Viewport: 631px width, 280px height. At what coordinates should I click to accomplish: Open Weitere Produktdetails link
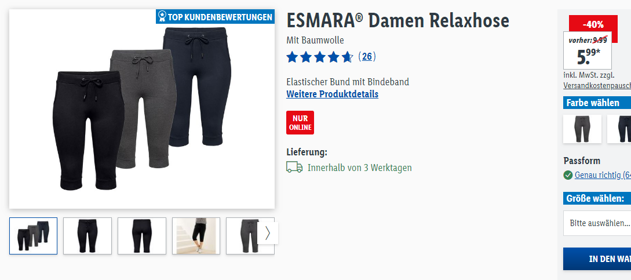[333, 94]
